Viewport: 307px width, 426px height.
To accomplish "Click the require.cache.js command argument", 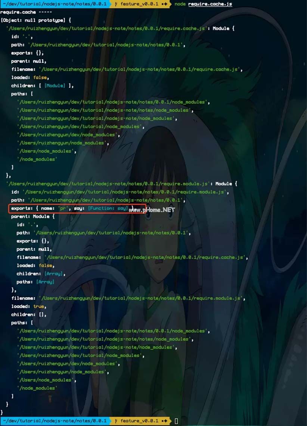I will point(210,4).
